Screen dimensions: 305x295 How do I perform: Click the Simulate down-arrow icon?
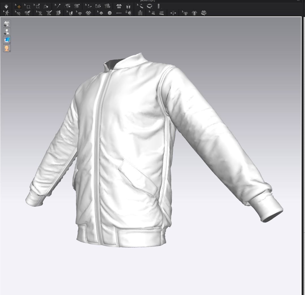[x=6, y=6]
